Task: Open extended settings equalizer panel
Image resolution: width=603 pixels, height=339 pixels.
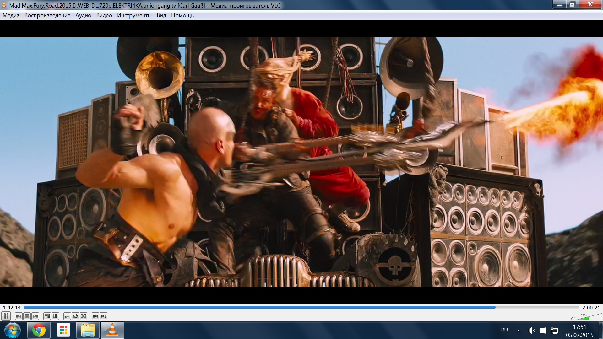Action: pos(55,316)
